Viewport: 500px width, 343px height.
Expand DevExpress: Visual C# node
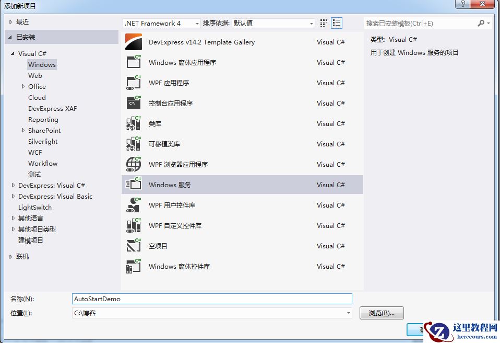[x=13, y=185]
